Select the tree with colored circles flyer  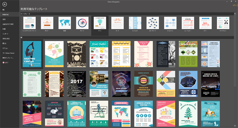click(x=54, y=54)
